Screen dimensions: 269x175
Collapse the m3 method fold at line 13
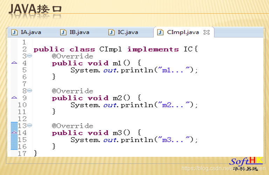click(x=30, y=125)
